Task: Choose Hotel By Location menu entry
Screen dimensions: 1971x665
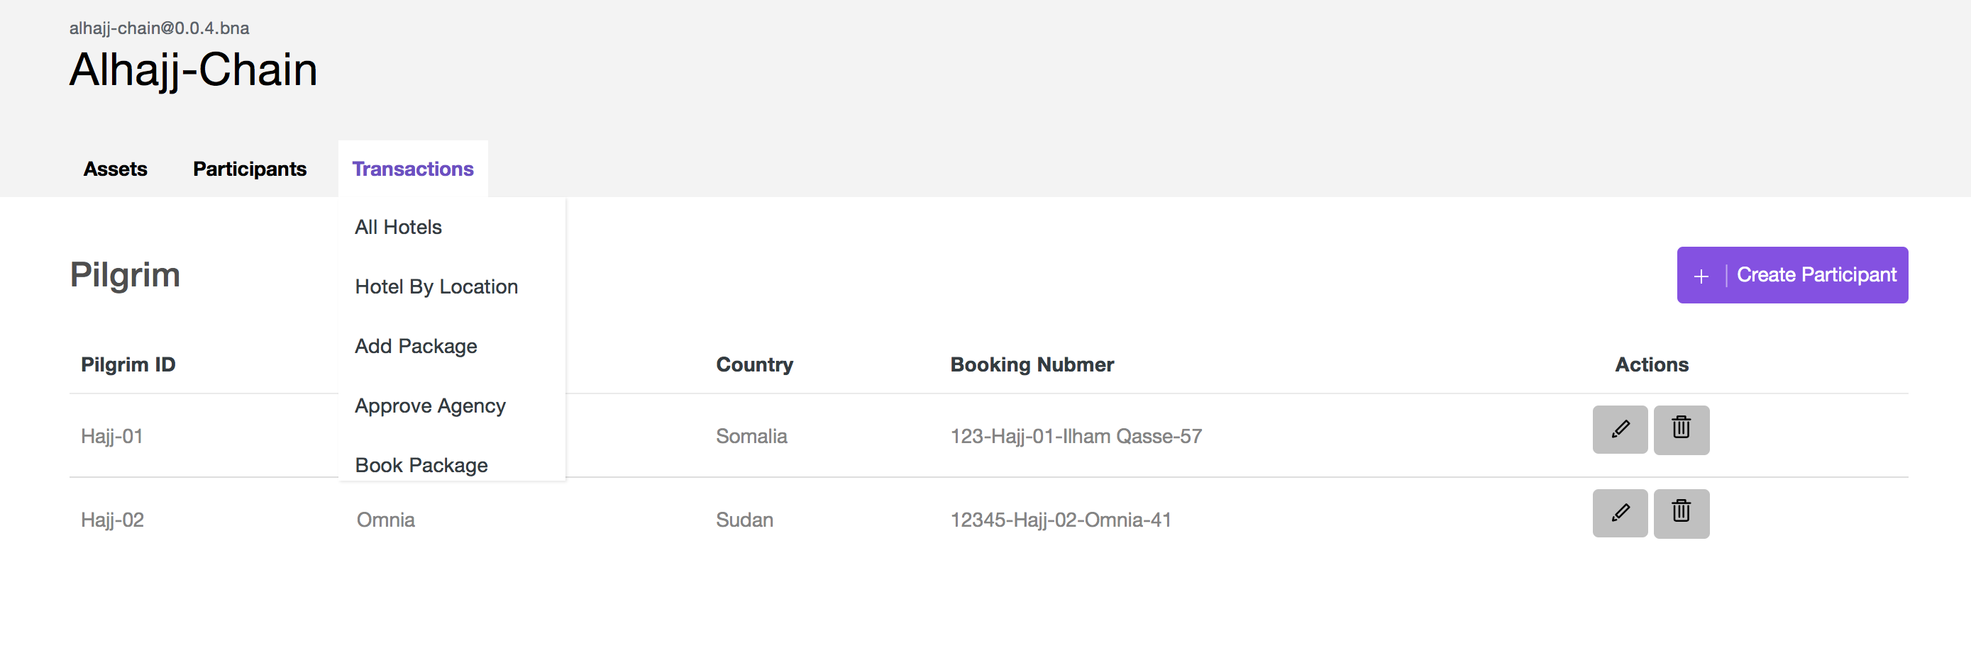Action: [x=436, y=286]
